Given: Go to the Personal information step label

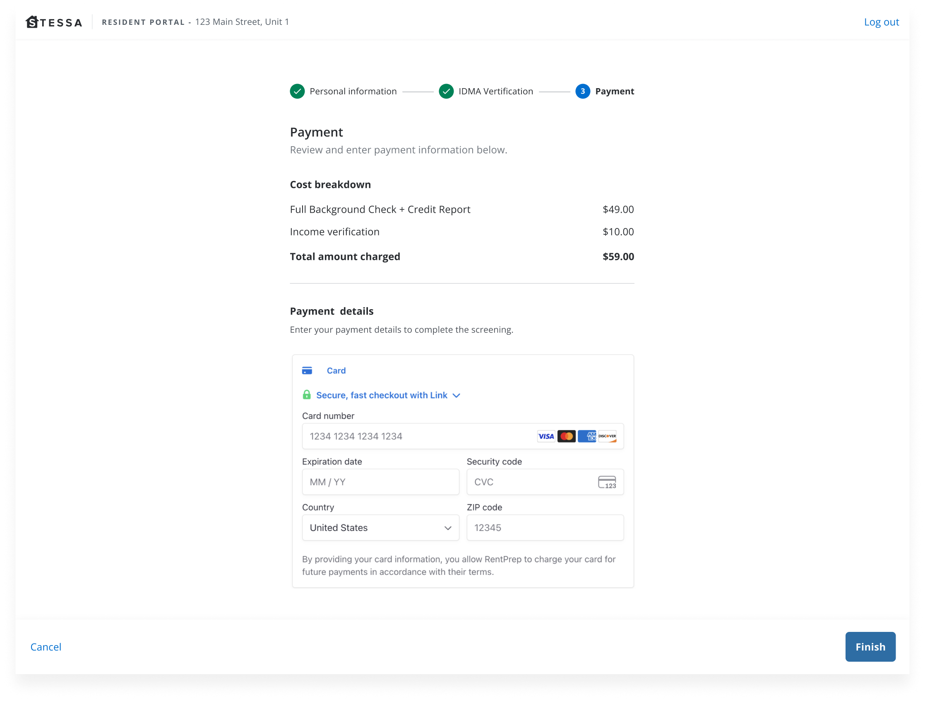Looking at the screenshot, I should 353,91.
